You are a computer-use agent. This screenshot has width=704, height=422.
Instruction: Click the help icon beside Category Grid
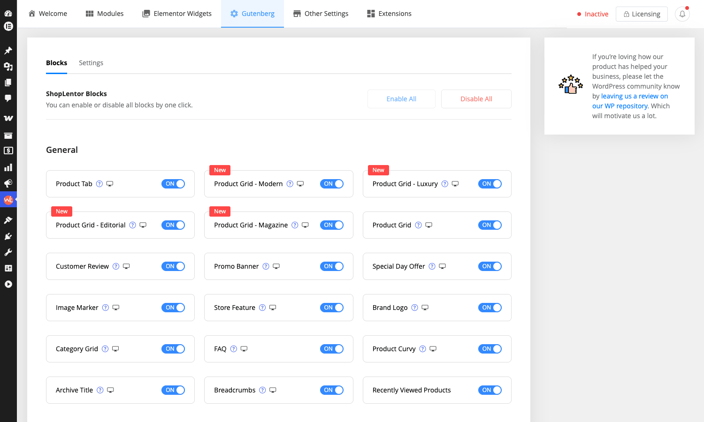coord(105,349)
